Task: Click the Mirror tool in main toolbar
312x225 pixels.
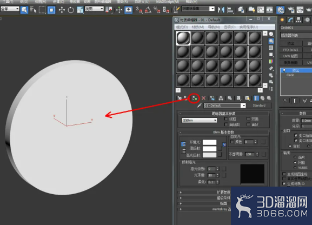Action: coord(221,10)
